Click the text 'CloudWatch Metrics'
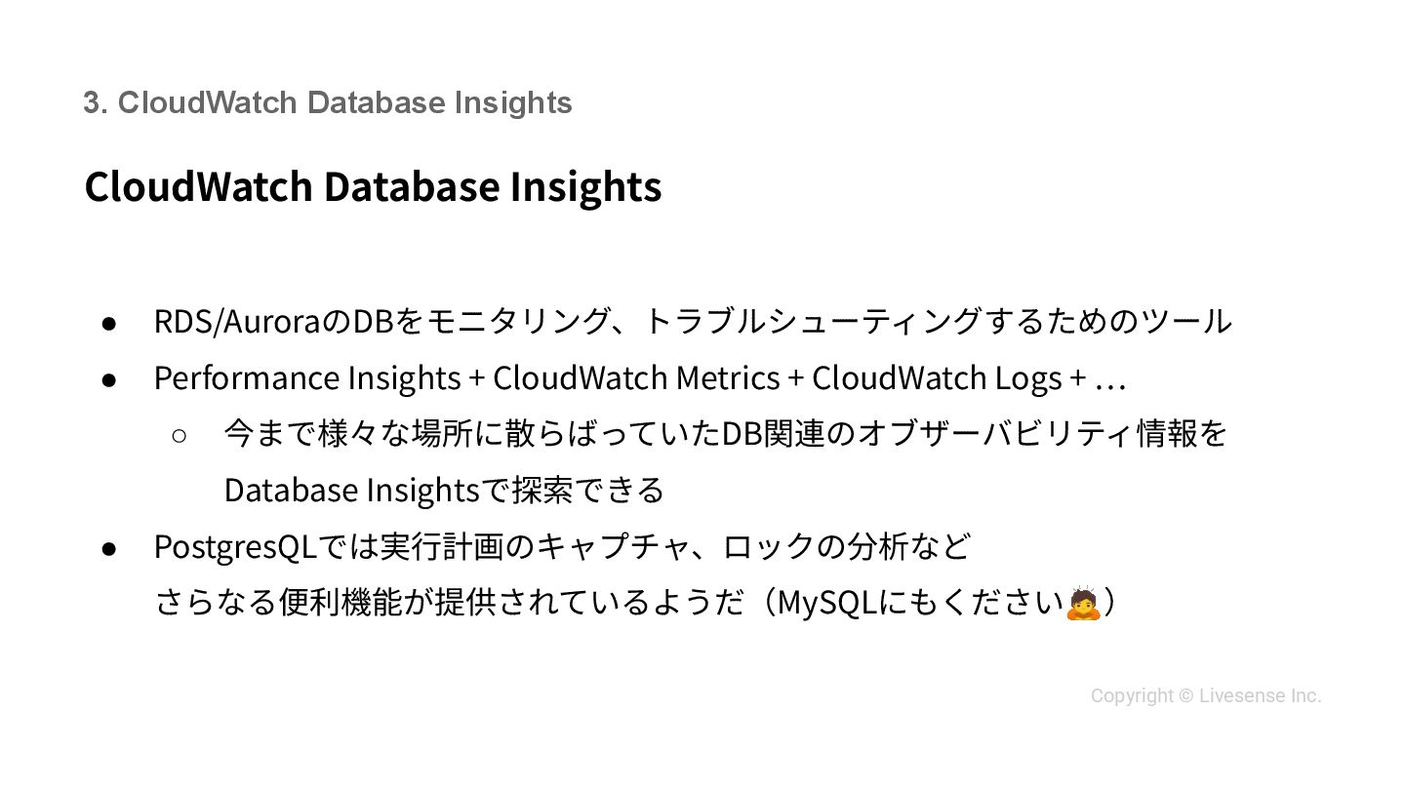Screen dimensions: 1405x790 click(636, 378)
